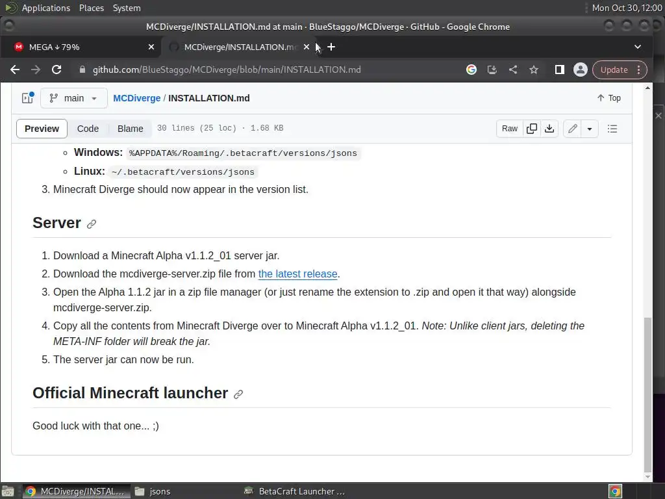Image resolution: width=665 pixels, height=499 pixels.
Task: Click the Chrome three-dot menu
Action: (639, 70)
